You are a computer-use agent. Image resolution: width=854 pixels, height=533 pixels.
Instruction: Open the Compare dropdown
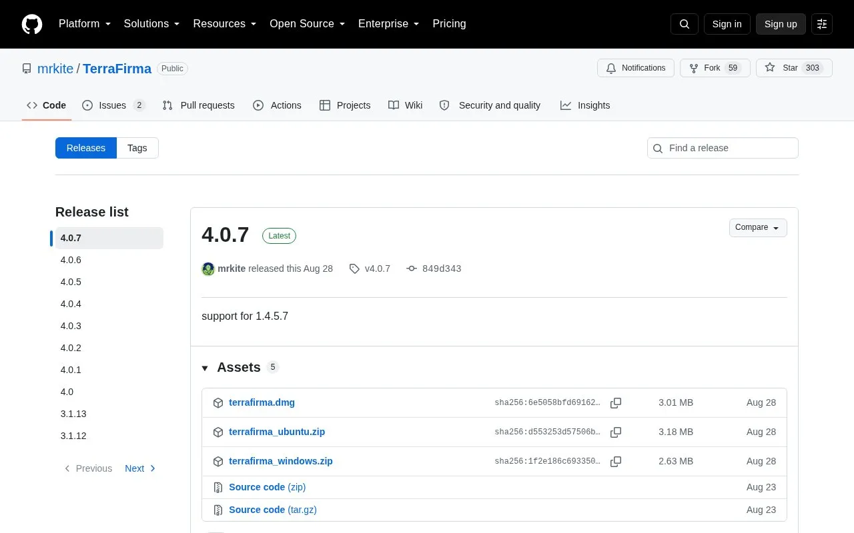(x=758, y=228)
